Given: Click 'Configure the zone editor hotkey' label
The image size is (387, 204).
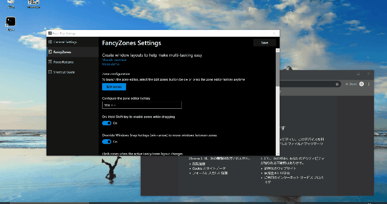Looking at the screenshot, I should click(126, 98).
